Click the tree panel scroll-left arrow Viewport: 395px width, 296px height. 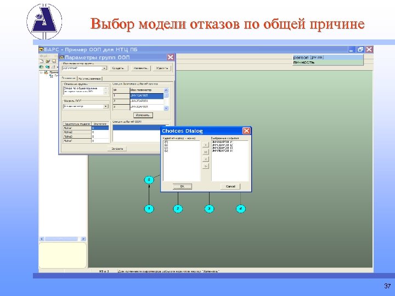click(42, 239)
